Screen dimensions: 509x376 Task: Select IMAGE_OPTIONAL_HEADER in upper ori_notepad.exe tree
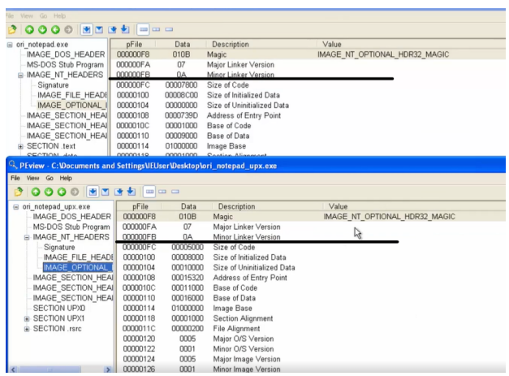[x=71, y=106]
